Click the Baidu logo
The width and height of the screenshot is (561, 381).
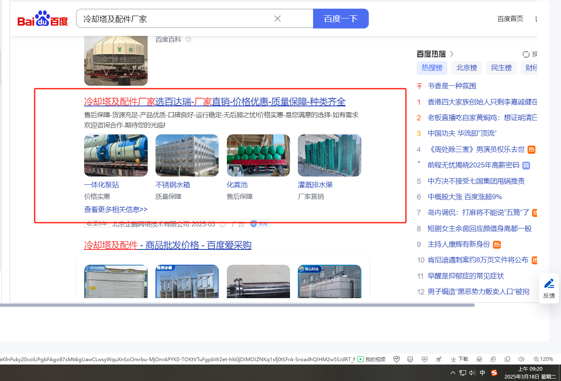click(42, 19)
